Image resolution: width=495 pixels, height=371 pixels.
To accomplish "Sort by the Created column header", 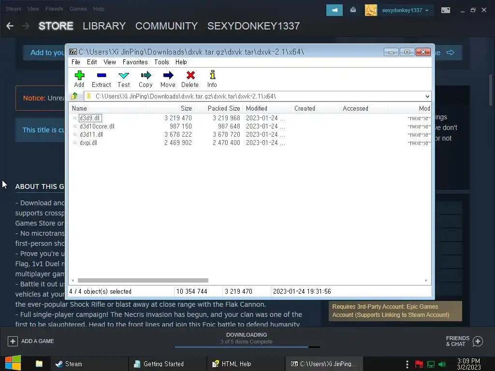I will (x=315, y=108).
